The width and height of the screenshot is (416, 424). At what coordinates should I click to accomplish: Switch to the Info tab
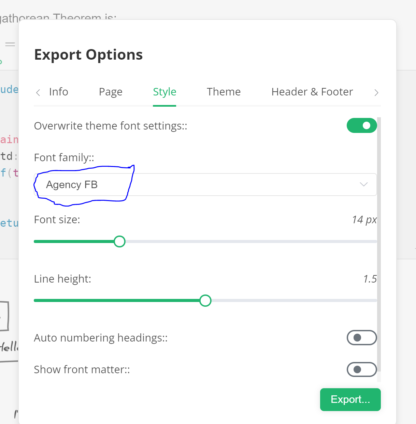(x=58, y=92)
